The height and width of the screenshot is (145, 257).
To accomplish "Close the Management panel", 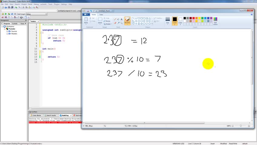I will 26,20.
